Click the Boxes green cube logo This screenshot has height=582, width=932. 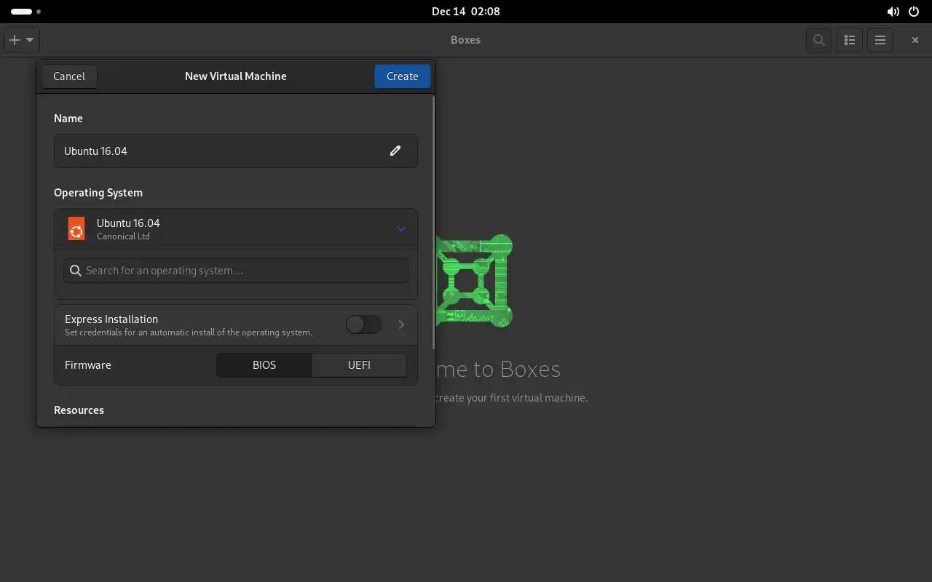coord(474,281)
